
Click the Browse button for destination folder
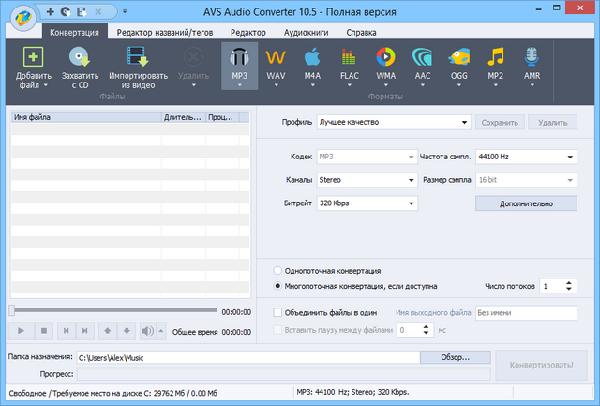coord(455,357)
